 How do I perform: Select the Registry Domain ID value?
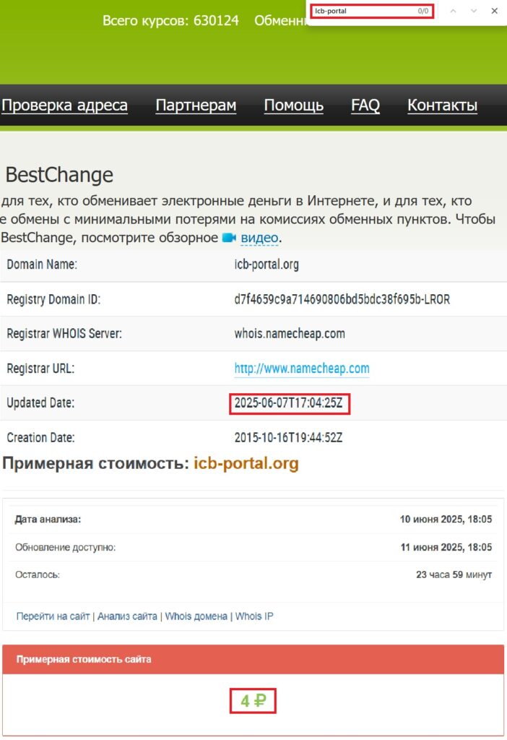click(x=342, y=299)
